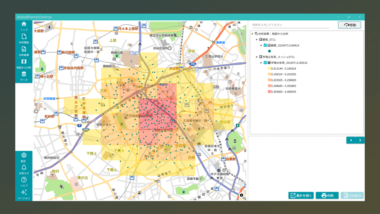Click the 0.203505 - 0.298685 color swatch
This screenshot has width=380, height=214.
(x=269, y=80)
